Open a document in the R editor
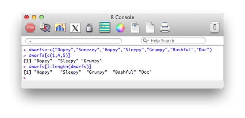Image resolution: width=245 pixels, height=118 pixels. tap(135, 28)
